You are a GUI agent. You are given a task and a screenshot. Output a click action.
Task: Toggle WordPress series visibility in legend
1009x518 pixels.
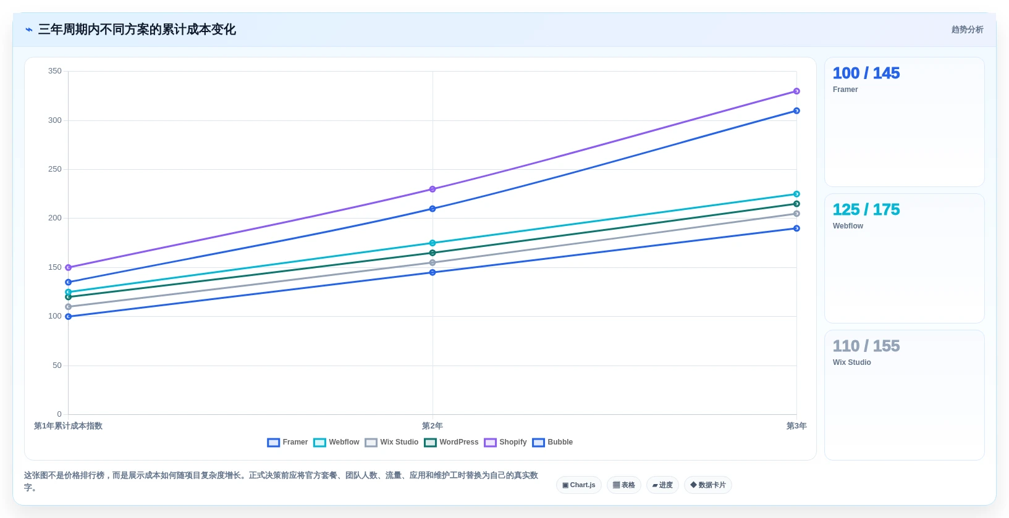click(x=451, y=442)
